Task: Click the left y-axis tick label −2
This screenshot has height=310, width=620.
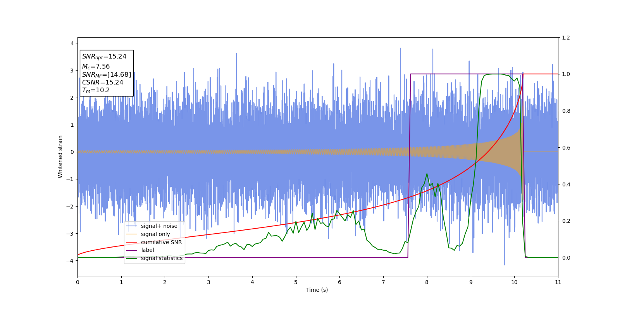Action: click(70, 207)
